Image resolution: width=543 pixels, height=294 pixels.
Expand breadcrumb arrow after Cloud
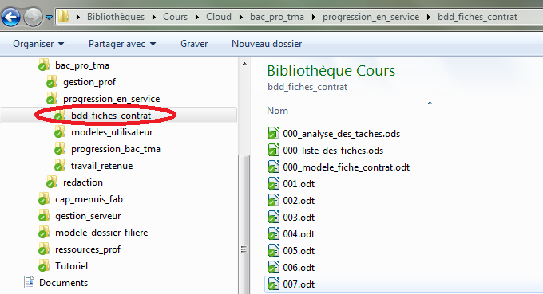coord(240,17)
